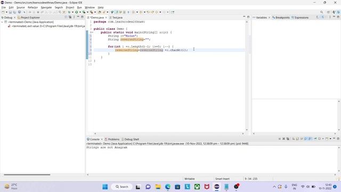Click the New file toolbar icon

3,12
